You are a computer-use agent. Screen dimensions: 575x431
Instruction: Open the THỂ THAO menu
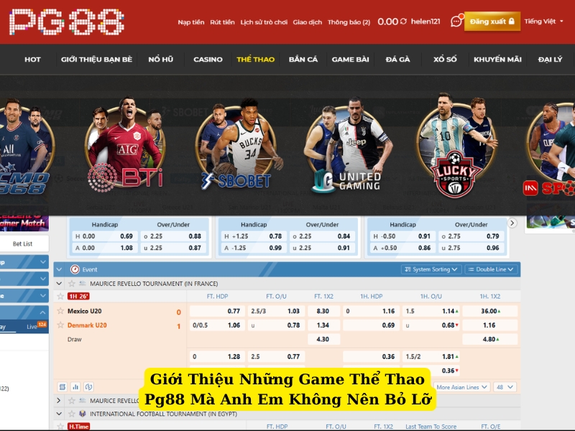[x=256, y=60]
